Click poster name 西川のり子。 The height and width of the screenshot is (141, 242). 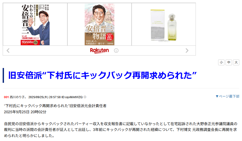[x=18, y=97]
